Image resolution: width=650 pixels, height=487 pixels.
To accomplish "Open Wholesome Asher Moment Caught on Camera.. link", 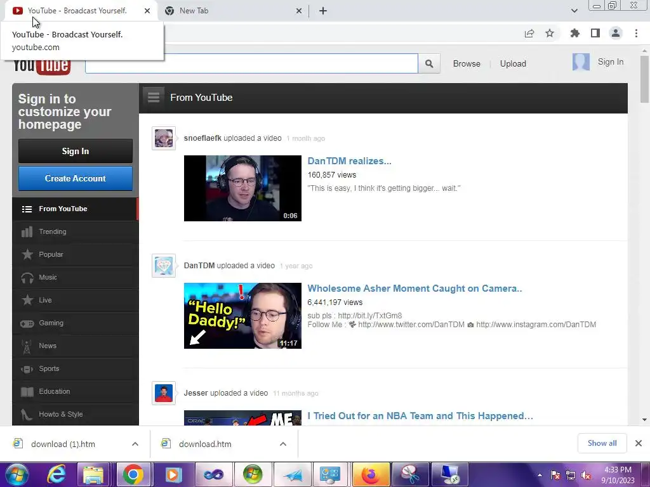I will point(415,289).
